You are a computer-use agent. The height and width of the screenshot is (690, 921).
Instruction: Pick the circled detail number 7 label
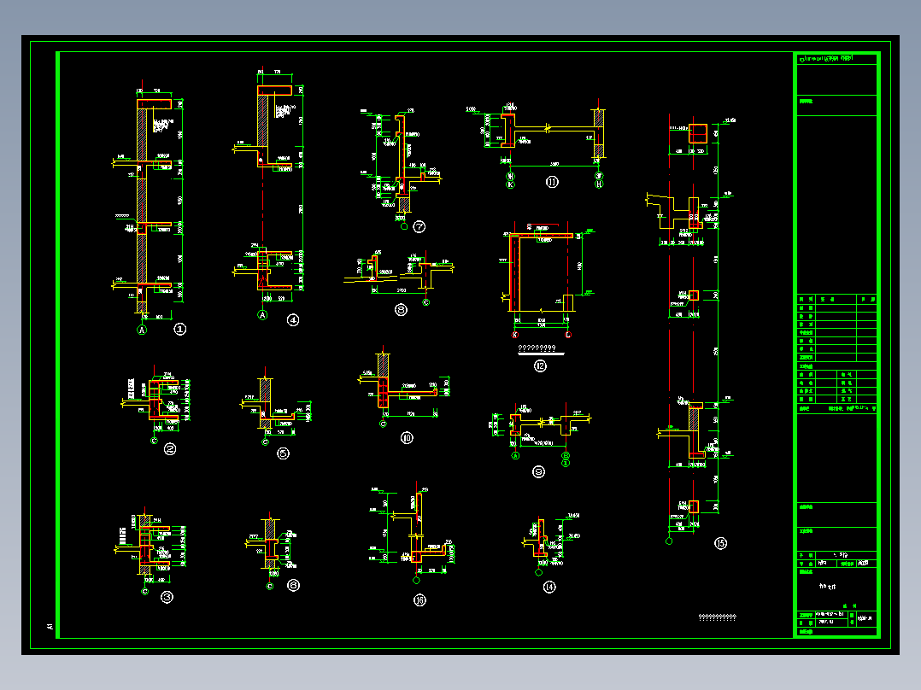419,226
